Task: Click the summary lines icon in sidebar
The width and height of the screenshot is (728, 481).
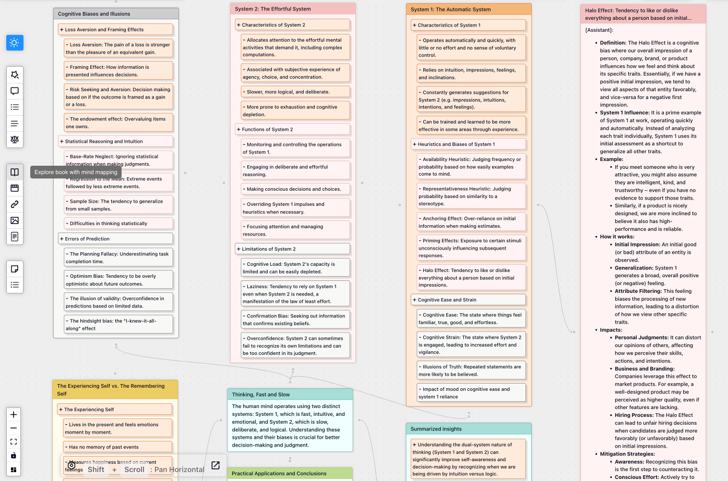Action: point(14,123)
